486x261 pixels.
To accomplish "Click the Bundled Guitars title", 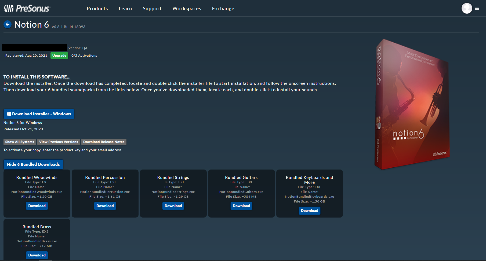I will pyautogui.click(x=241, y=178).
